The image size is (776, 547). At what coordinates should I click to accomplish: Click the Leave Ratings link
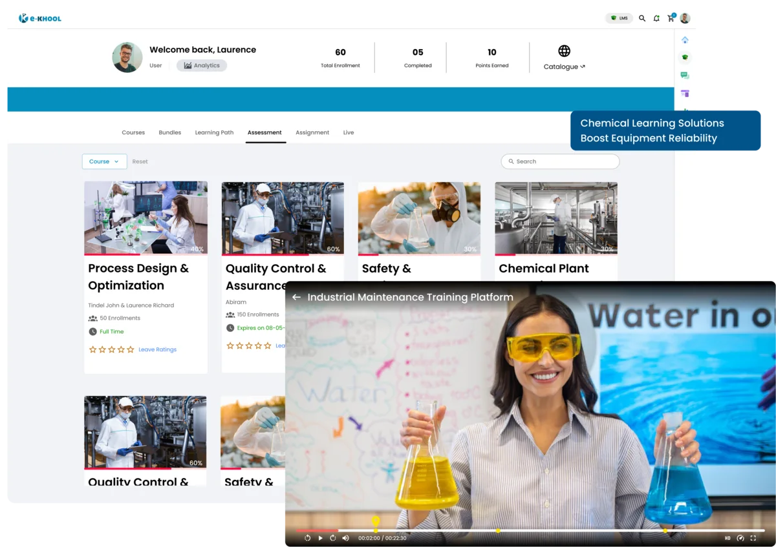pyautogui.click(x=157, y=349)
